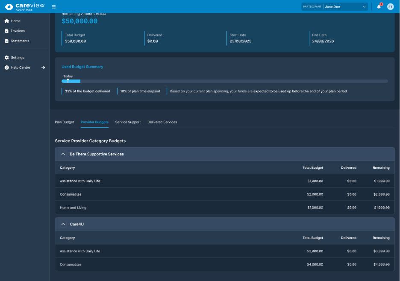400x281 pixels.
Task: Collapse the Be There Supportive Services section
Action: pos(63,154)
